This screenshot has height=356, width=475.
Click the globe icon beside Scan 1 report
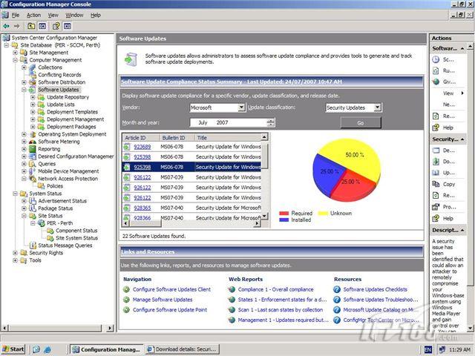(232, 310)
